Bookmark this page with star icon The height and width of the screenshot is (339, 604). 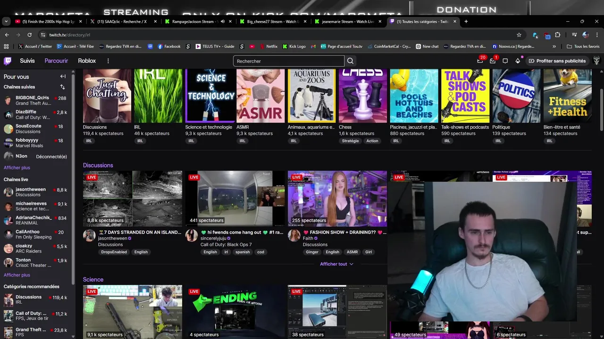[519, 35]
